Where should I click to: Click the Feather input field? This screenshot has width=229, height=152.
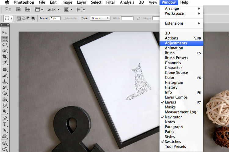(x=55, y=18)
